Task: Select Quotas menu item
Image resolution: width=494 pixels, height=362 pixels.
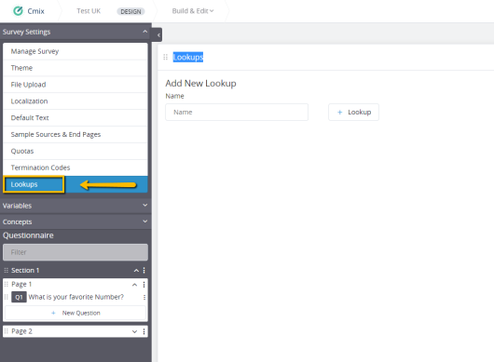Action: click(75, 152)
